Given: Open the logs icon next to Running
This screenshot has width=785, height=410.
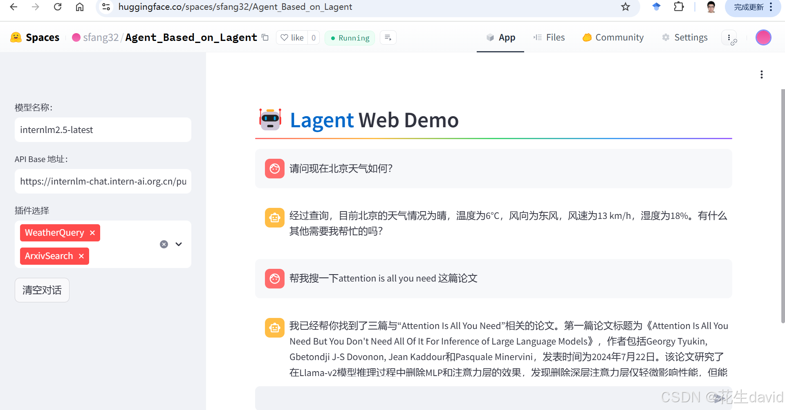Looking at the screenshot, I should point(388,38).
